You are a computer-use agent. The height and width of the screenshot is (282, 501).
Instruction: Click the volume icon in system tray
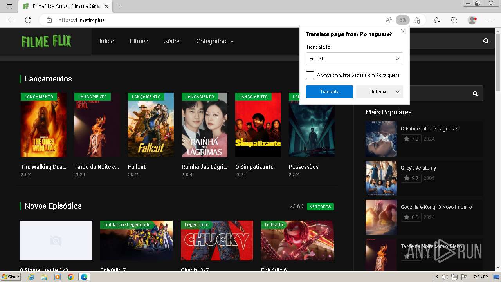(x=445, y=277)
